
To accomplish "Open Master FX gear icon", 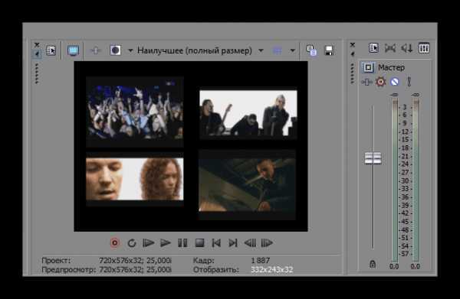I will (x=380, y=82).
